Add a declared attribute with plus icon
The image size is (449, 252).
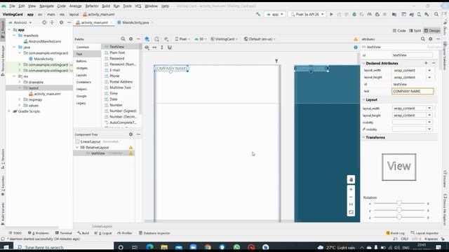pyautogui.click(x=426, y=63)
